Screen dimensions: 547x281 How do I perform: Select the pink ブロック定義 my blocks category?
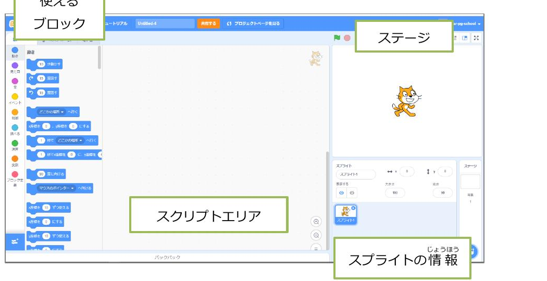click(x=15, y=178)
